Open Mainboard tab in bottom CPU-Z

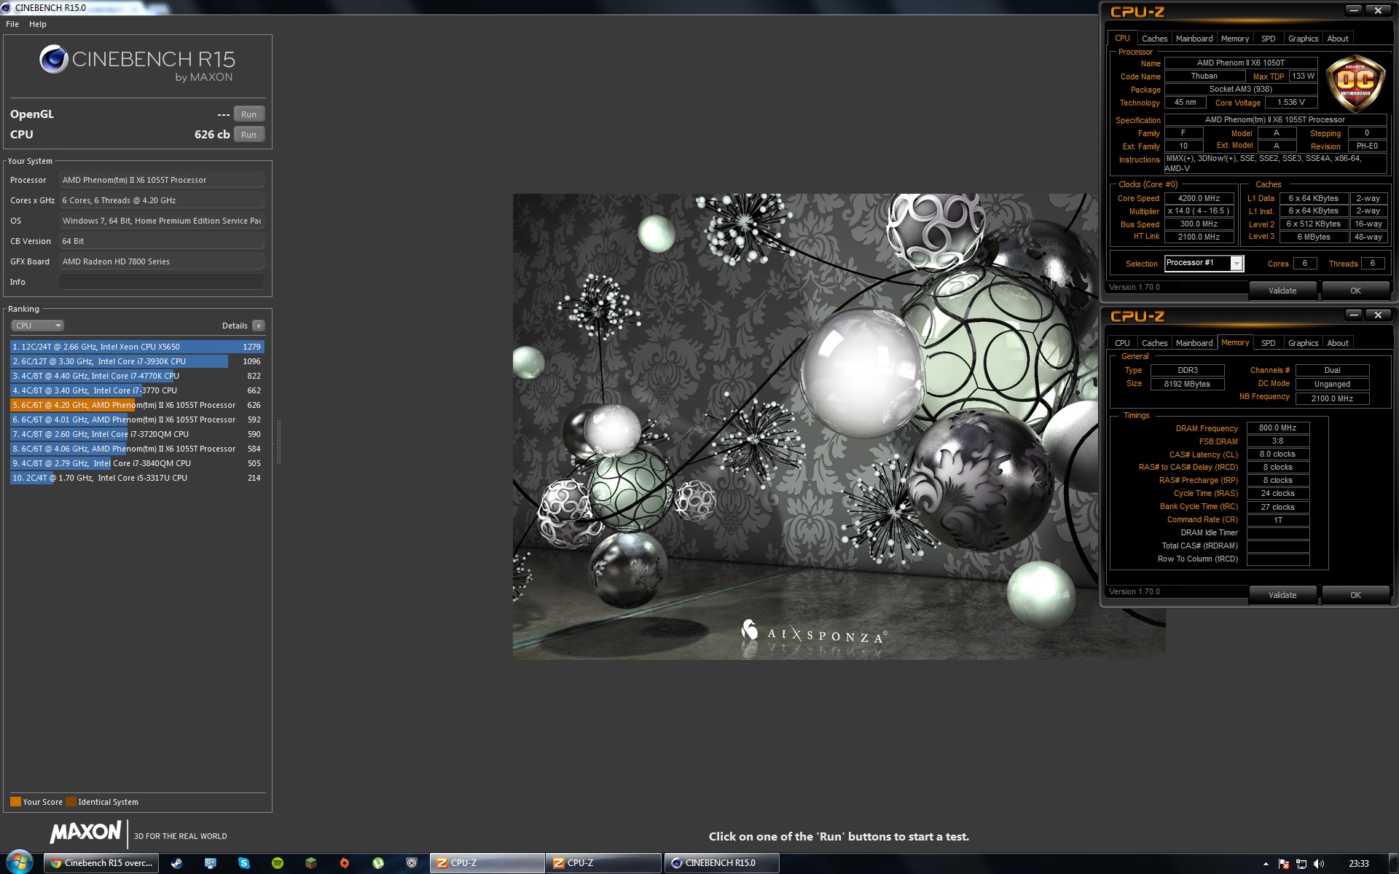[x=1194, y=343]
